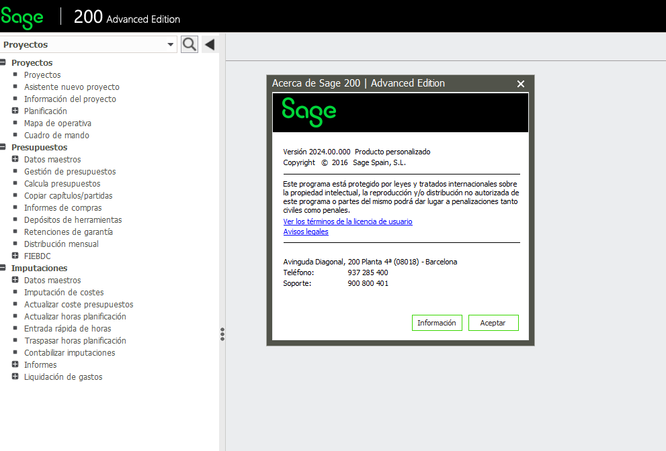This screenshot has height=451, width=666.
Task: Select Retenciones de garantía
Action: coord(69,232)
